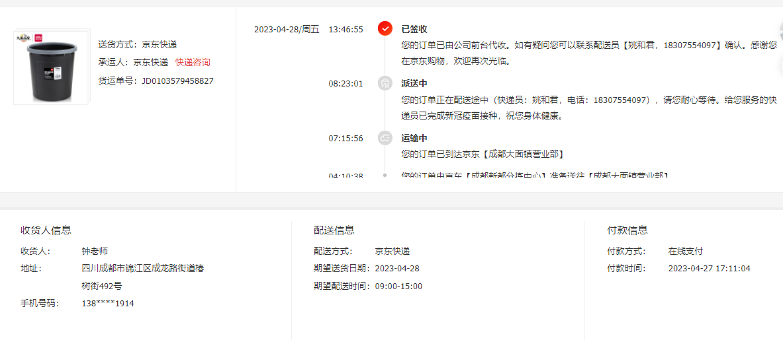Click the timestamp 08:23:01

point(345,84)
